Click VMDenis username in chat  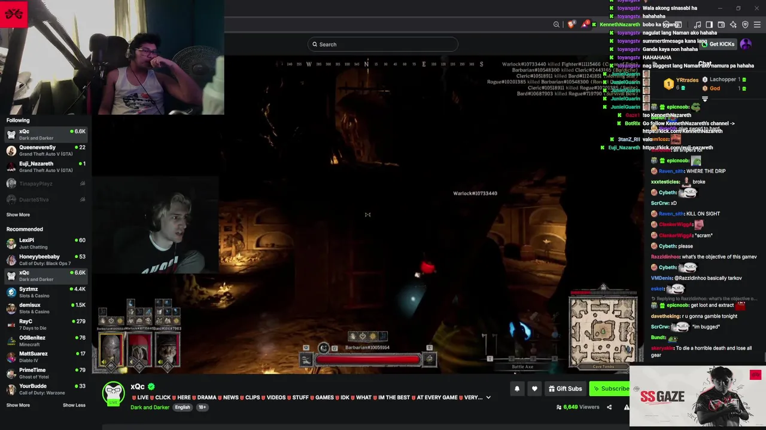click(x=662, y=278)
